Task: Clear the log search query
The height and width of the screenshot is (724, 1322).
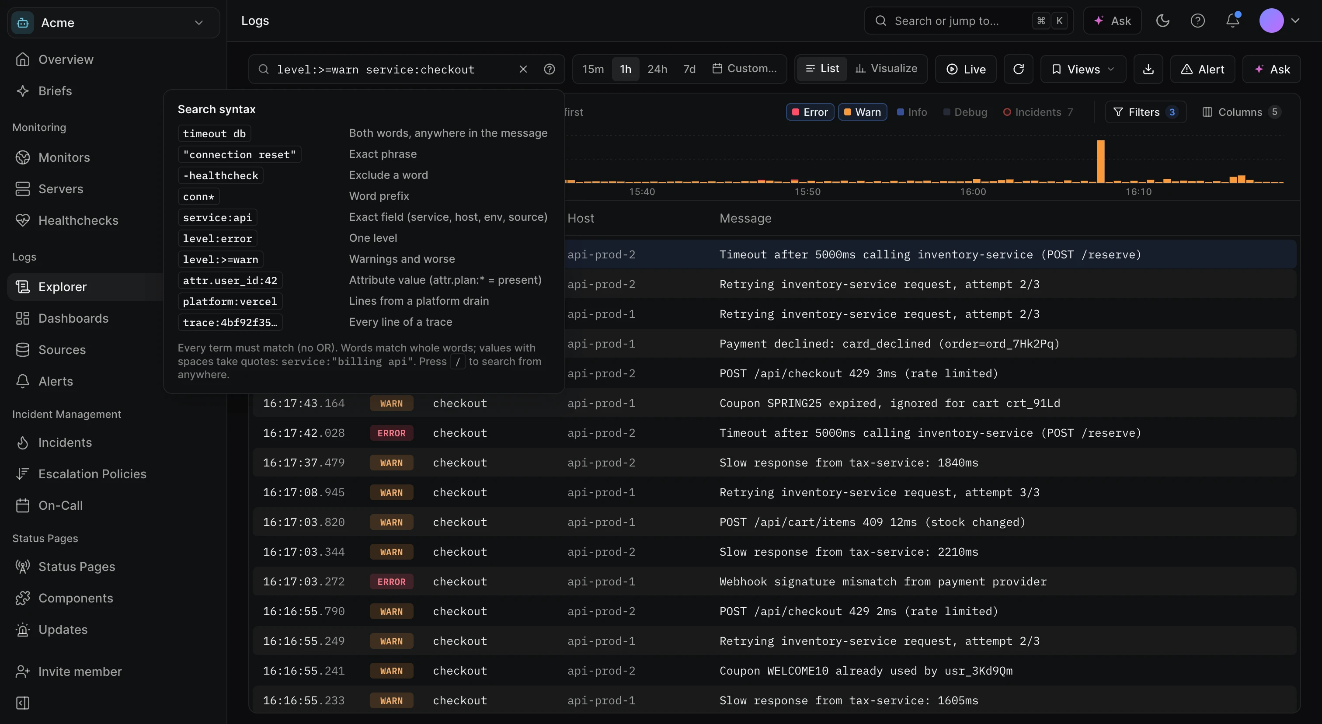Action: pyautogui.click(x=523, y=69)
